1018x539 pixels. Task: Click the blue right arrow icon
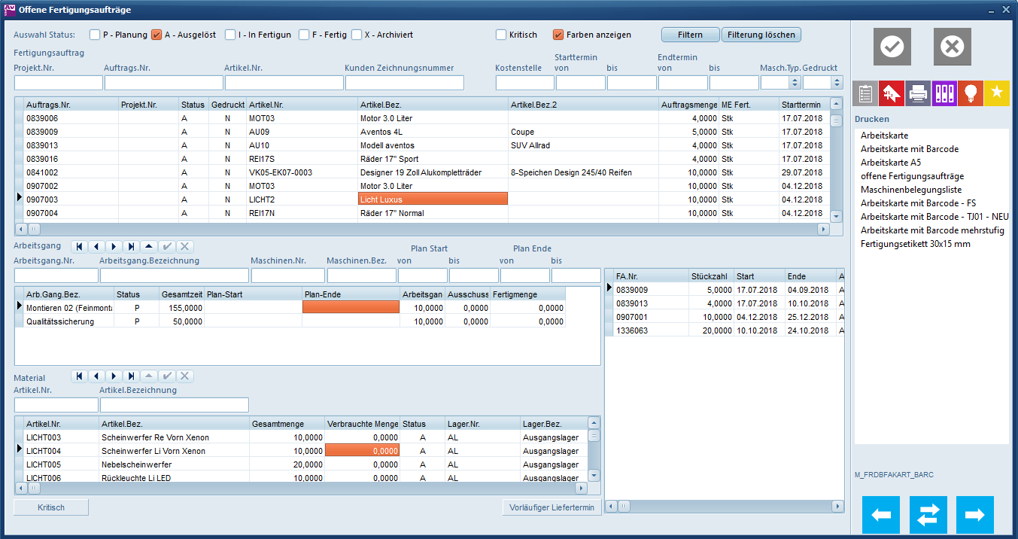coord(974,515)
